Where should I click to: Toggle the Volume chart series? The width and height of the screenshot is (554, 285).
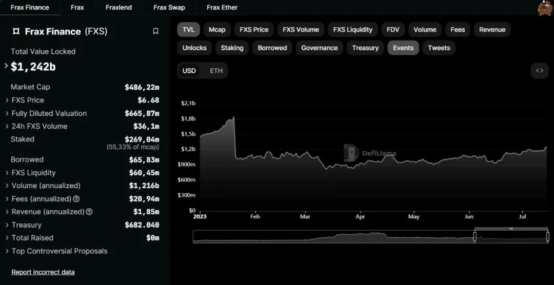[425, 30]
